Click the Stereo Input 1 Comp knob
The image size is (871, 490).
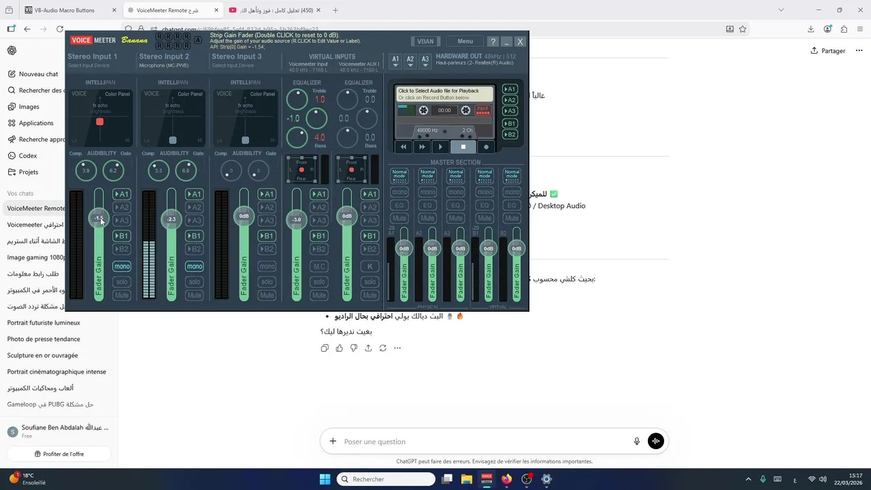pos(86,171)
